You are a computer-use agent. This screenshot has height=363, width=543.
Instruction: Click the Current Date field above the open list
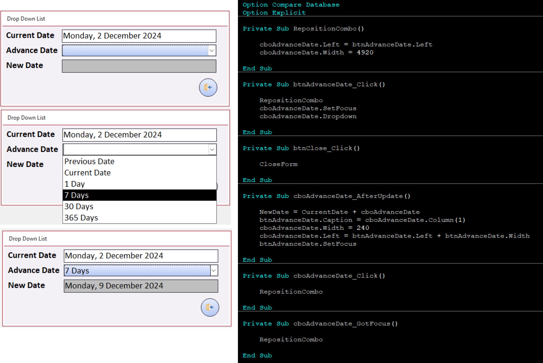(x=139, y=135)
